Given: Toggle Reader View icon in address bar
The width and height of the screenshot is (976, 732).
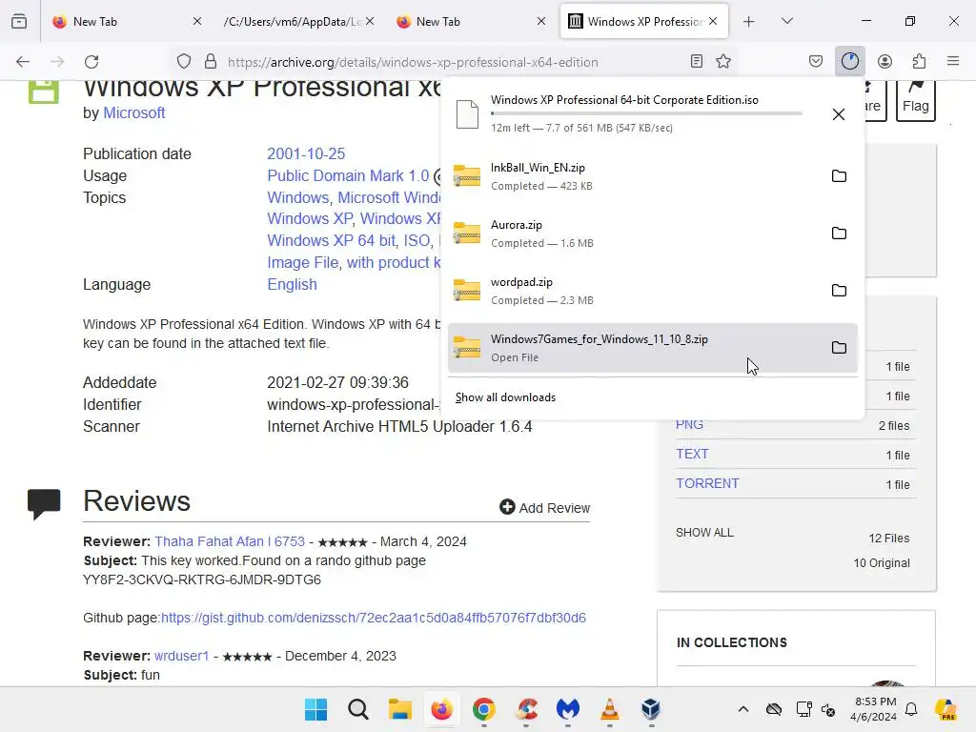Looking at the screenshot, I should click(697, 61).
